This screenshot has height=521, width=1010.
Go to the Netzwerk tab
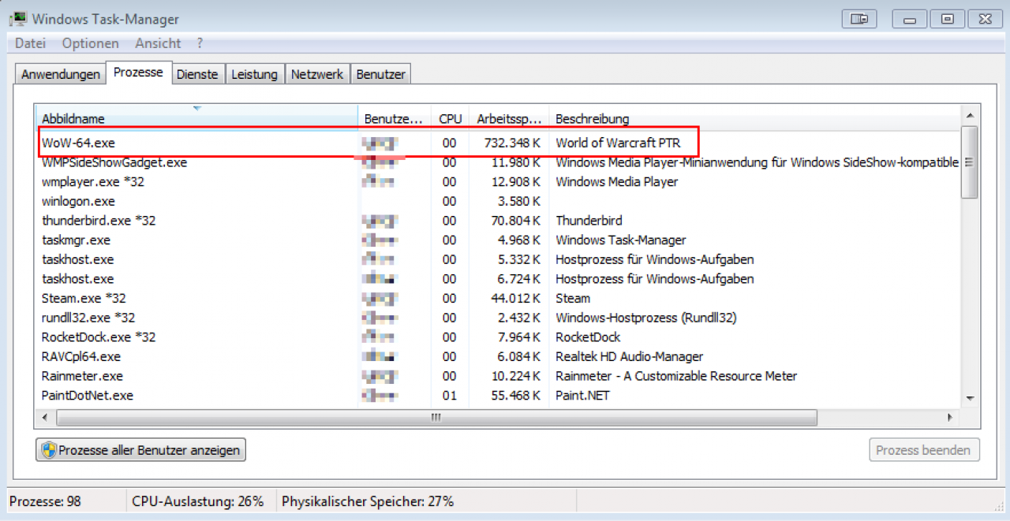coord(317,74)
